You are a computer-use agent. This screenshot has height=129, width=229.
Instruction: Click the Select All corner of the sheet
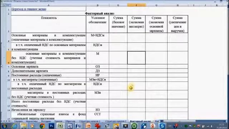pos(9,5)
